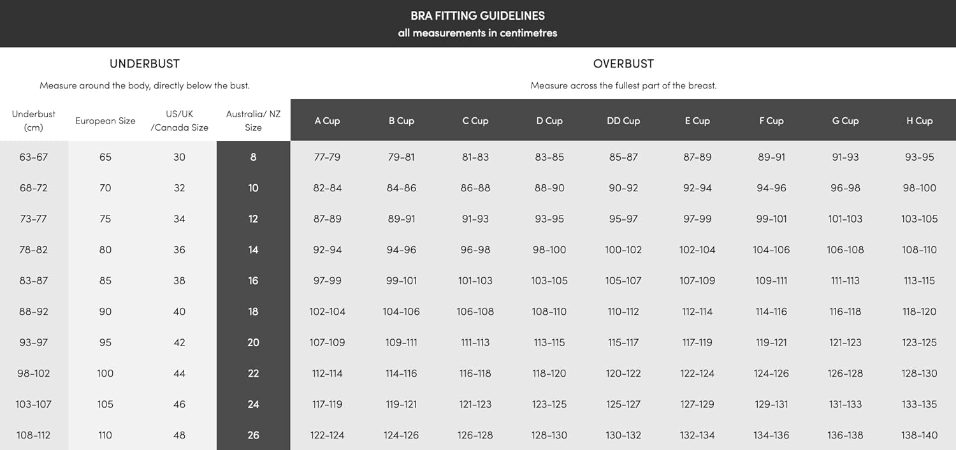Click the US/UK/Canada Size column header

point(179,120)
